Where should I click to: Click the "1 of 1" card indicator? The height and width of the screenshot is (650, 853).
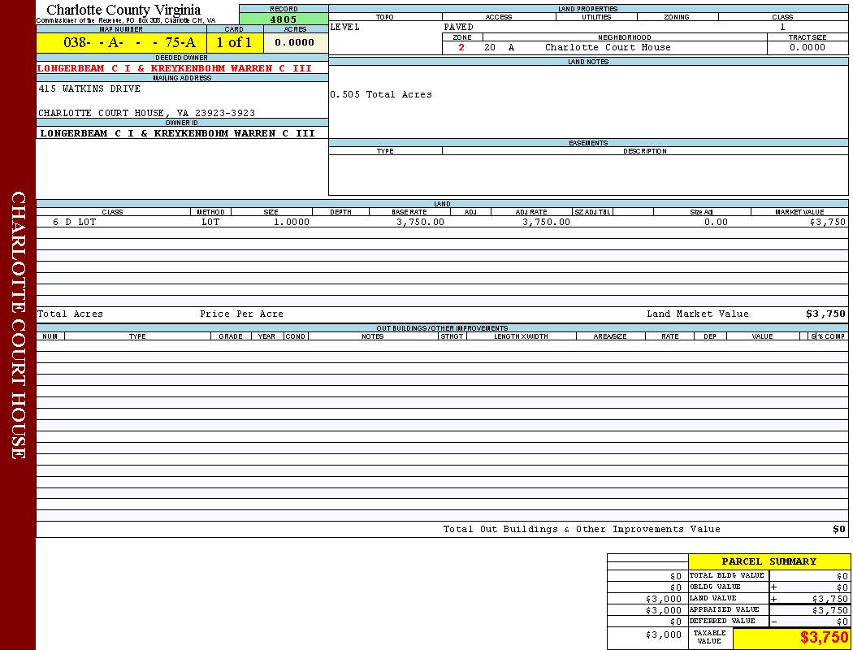coord(234,43)
